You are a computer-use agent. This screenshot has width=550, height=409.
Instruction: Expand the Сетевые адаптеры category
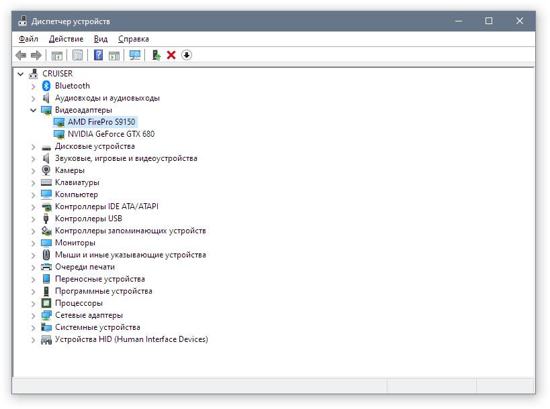(33, 315)
